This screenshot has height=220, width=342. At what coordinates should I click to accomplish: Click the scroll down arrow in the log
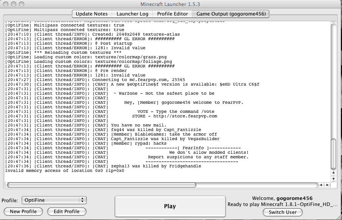(333, 178)
